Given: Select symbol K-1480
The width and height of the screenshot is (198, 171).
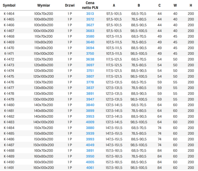Looking at the screenshot, I should (x=9, y=105).
